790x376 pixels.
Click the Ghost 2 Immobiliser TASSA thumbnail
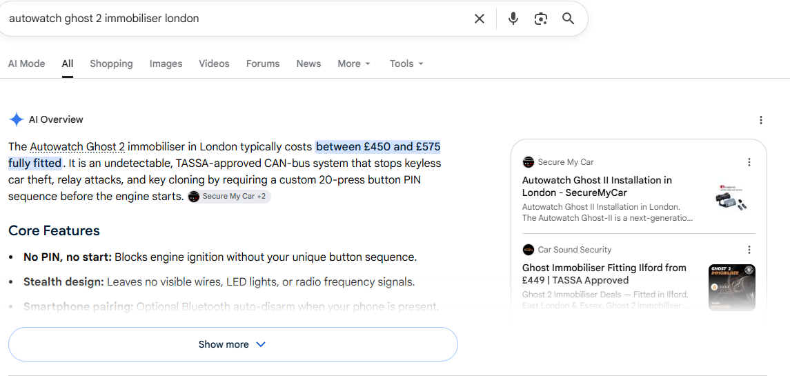point(731,287)
